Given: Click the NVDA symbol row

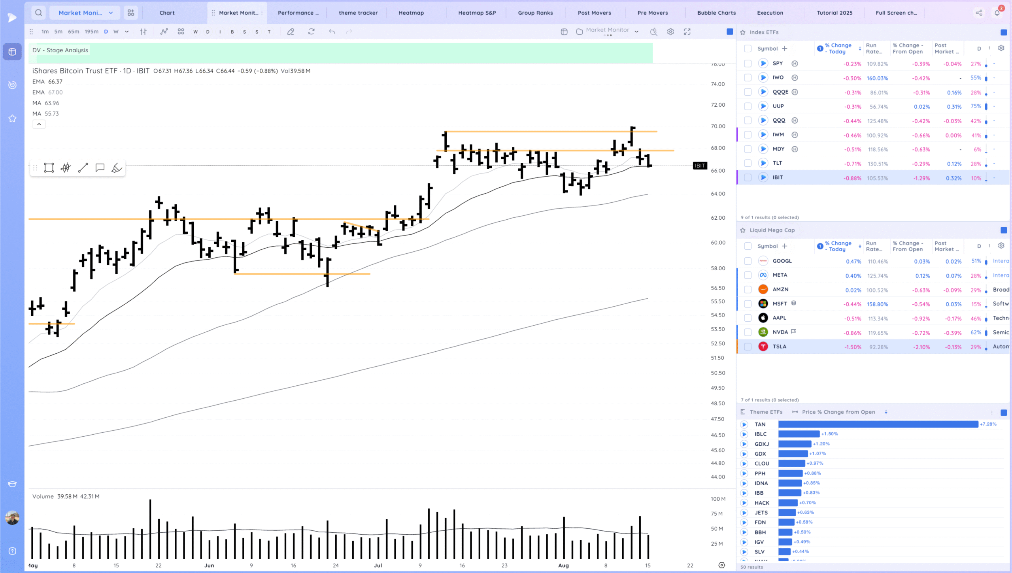Looking at the screenshot, I should [x=780, y=332].
